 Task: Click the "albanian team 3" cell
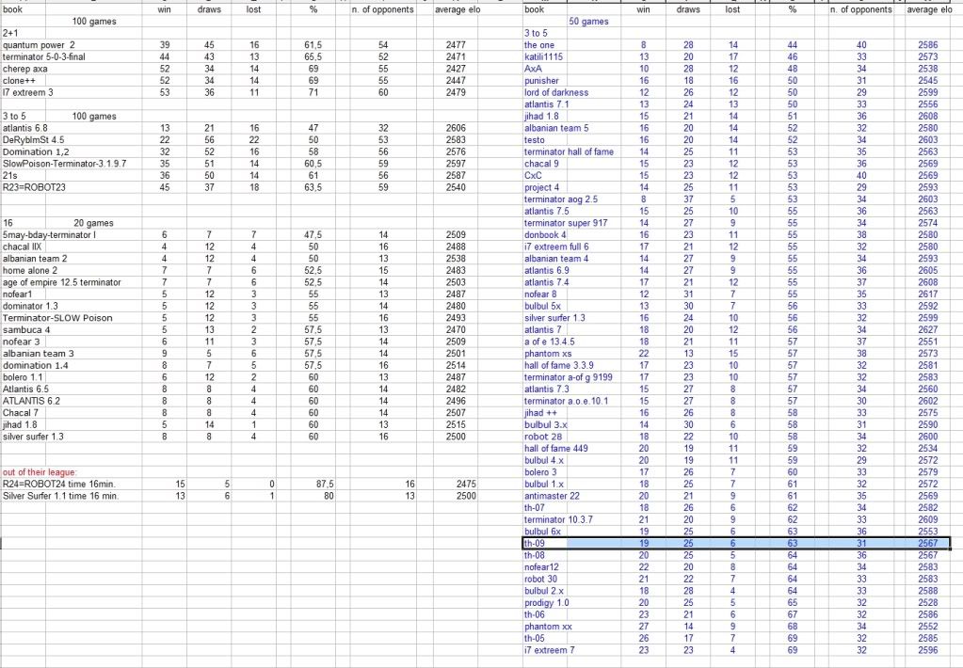click(x=38, y=354)
